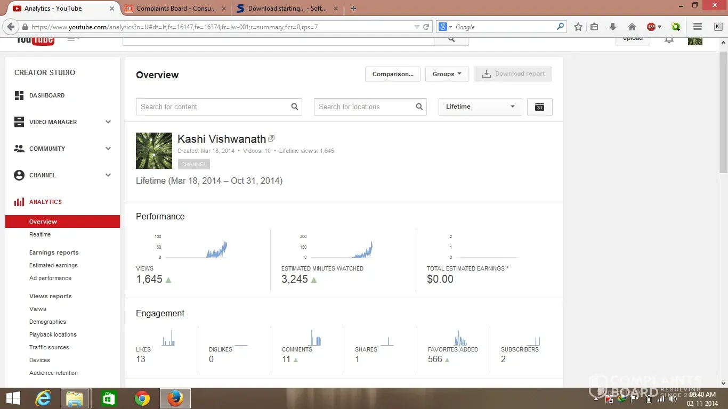
Task: Expand the Video Manager section
Action: coord(108,122)
